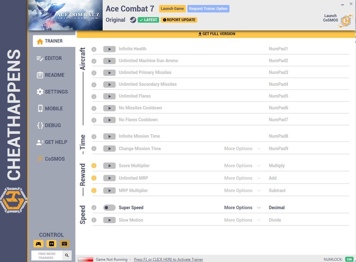Click Request Trainer Option button
Image resolution: width=356 pixels, height=262 pixels.
point(208,9)
